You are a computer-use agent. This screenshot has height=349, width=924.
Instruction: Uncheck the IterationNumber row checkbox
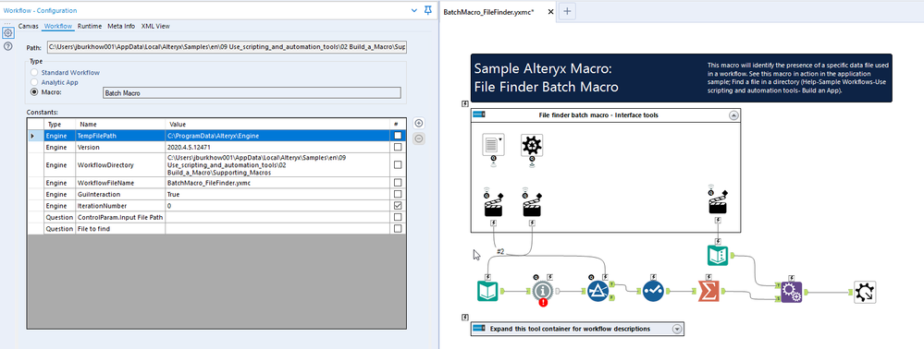(x=398, y=206)
